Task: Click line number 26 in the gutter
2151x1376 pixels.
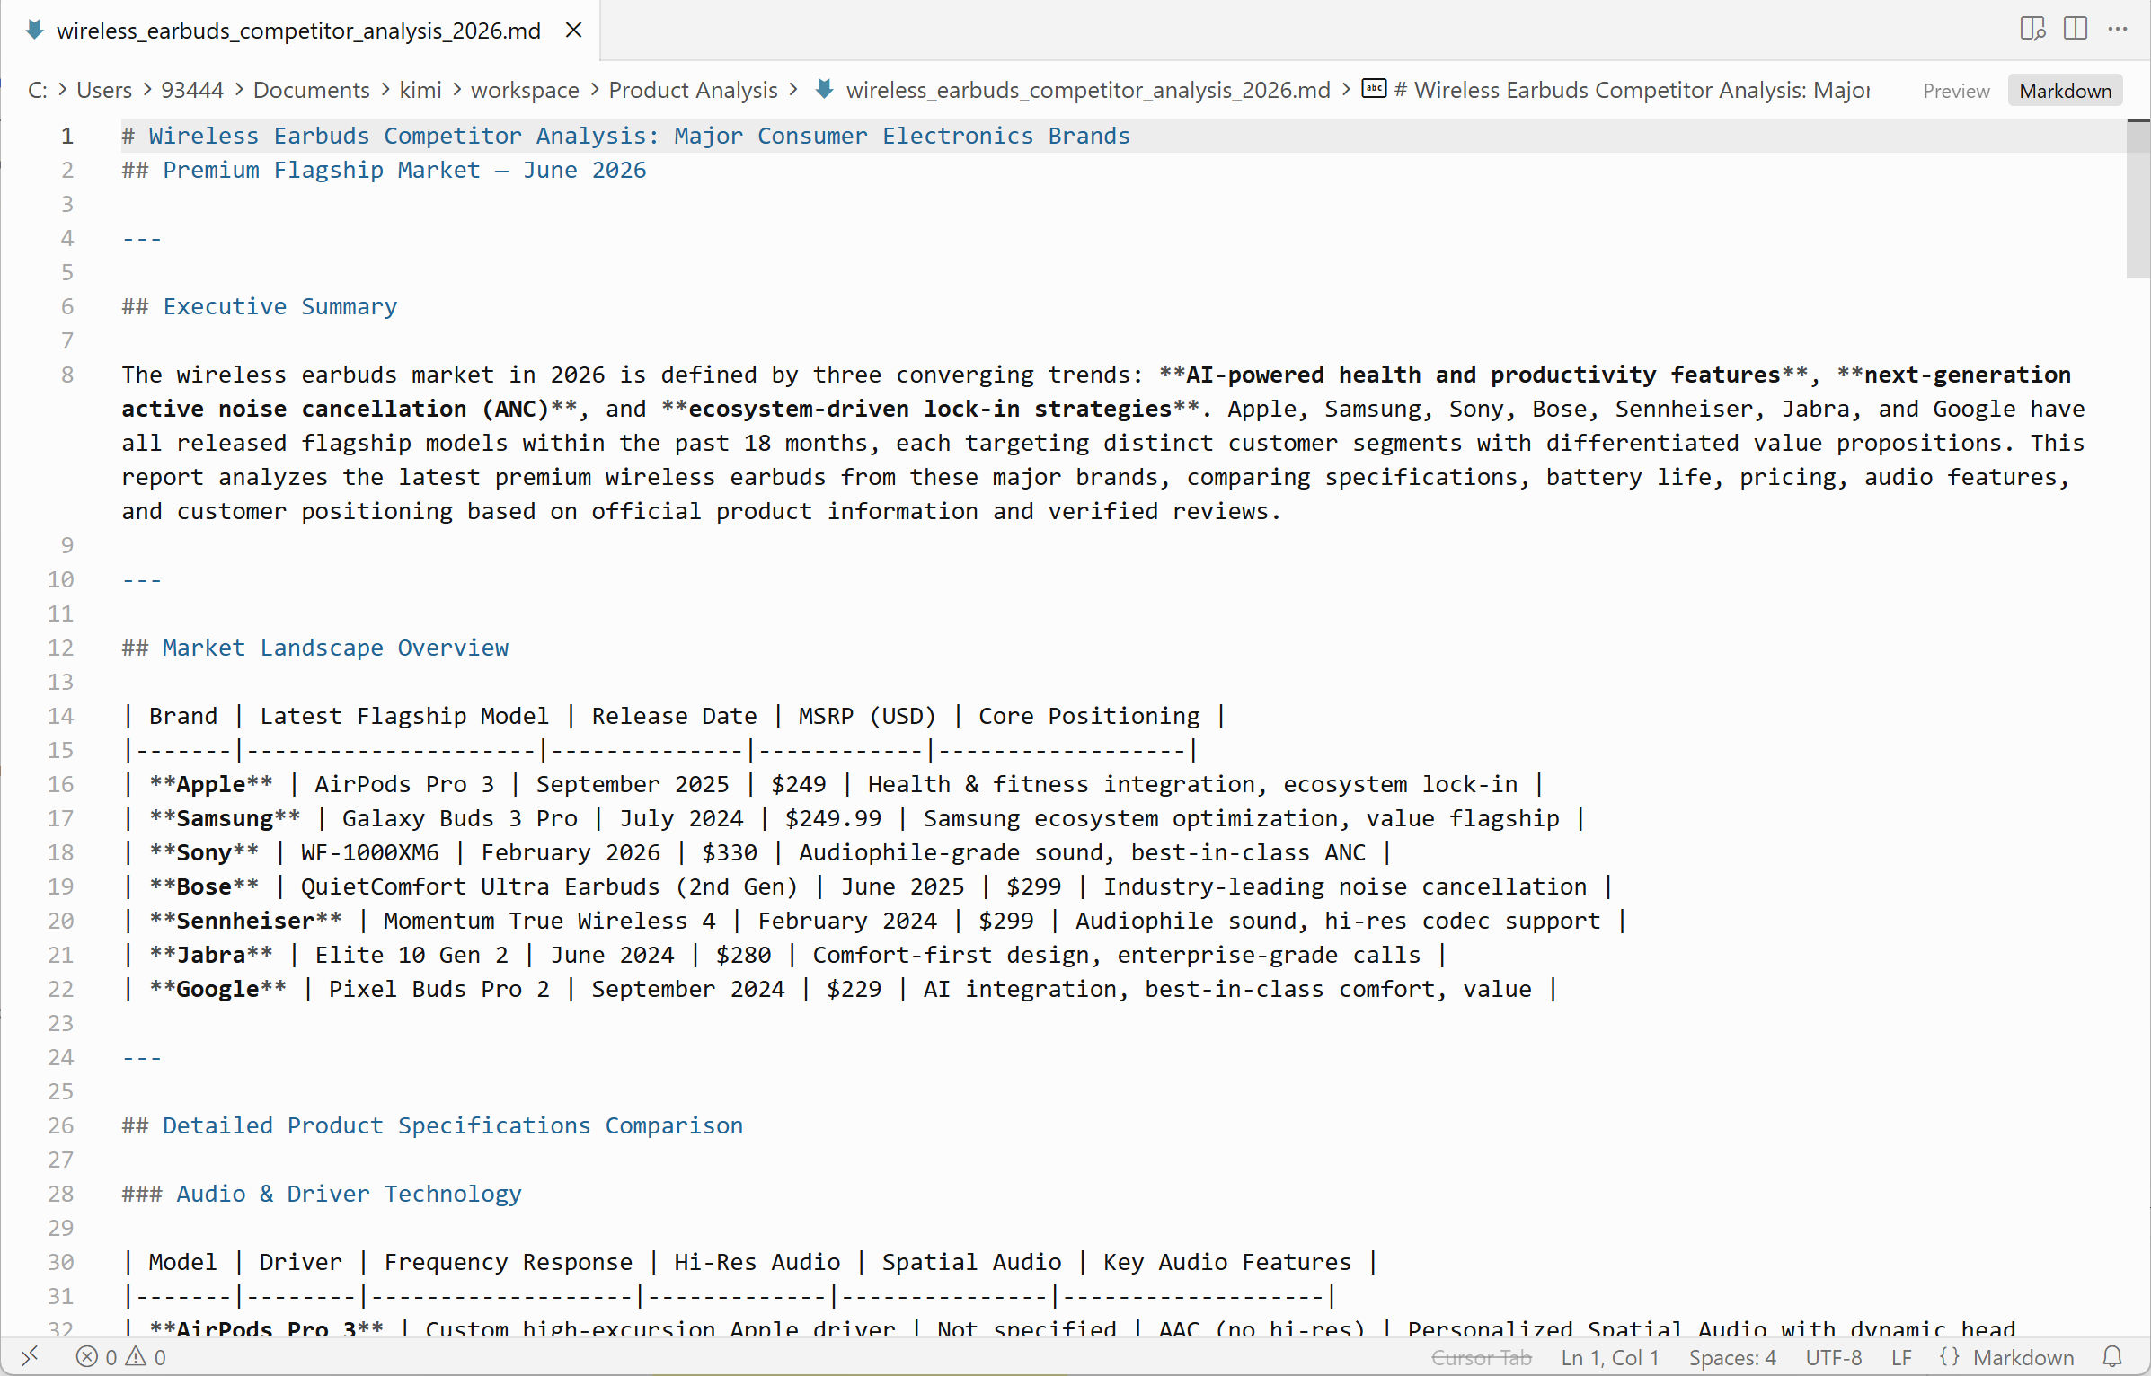Action: coord(60,1125)
